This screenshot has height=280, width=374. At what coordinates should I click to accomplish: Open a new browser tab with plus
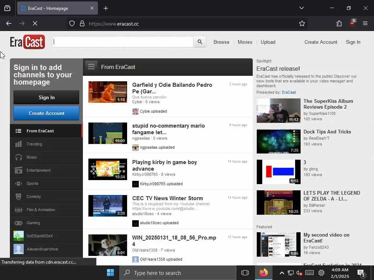106,8
